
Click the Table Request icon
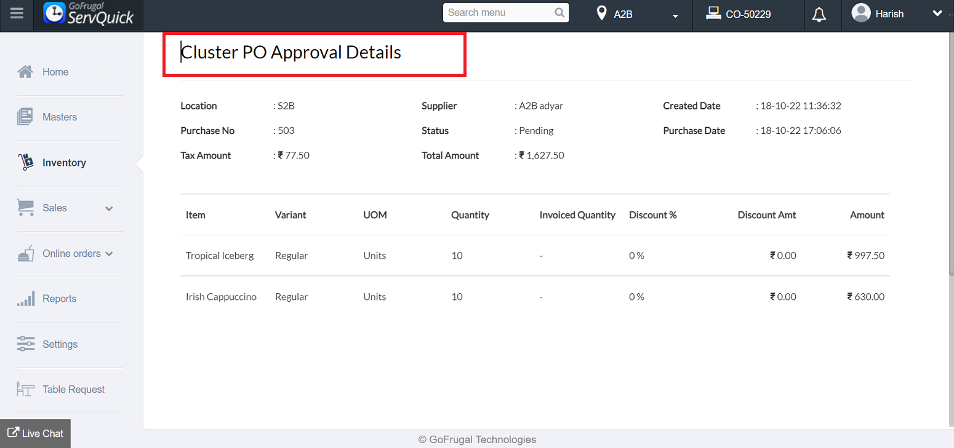click(25, 390)
